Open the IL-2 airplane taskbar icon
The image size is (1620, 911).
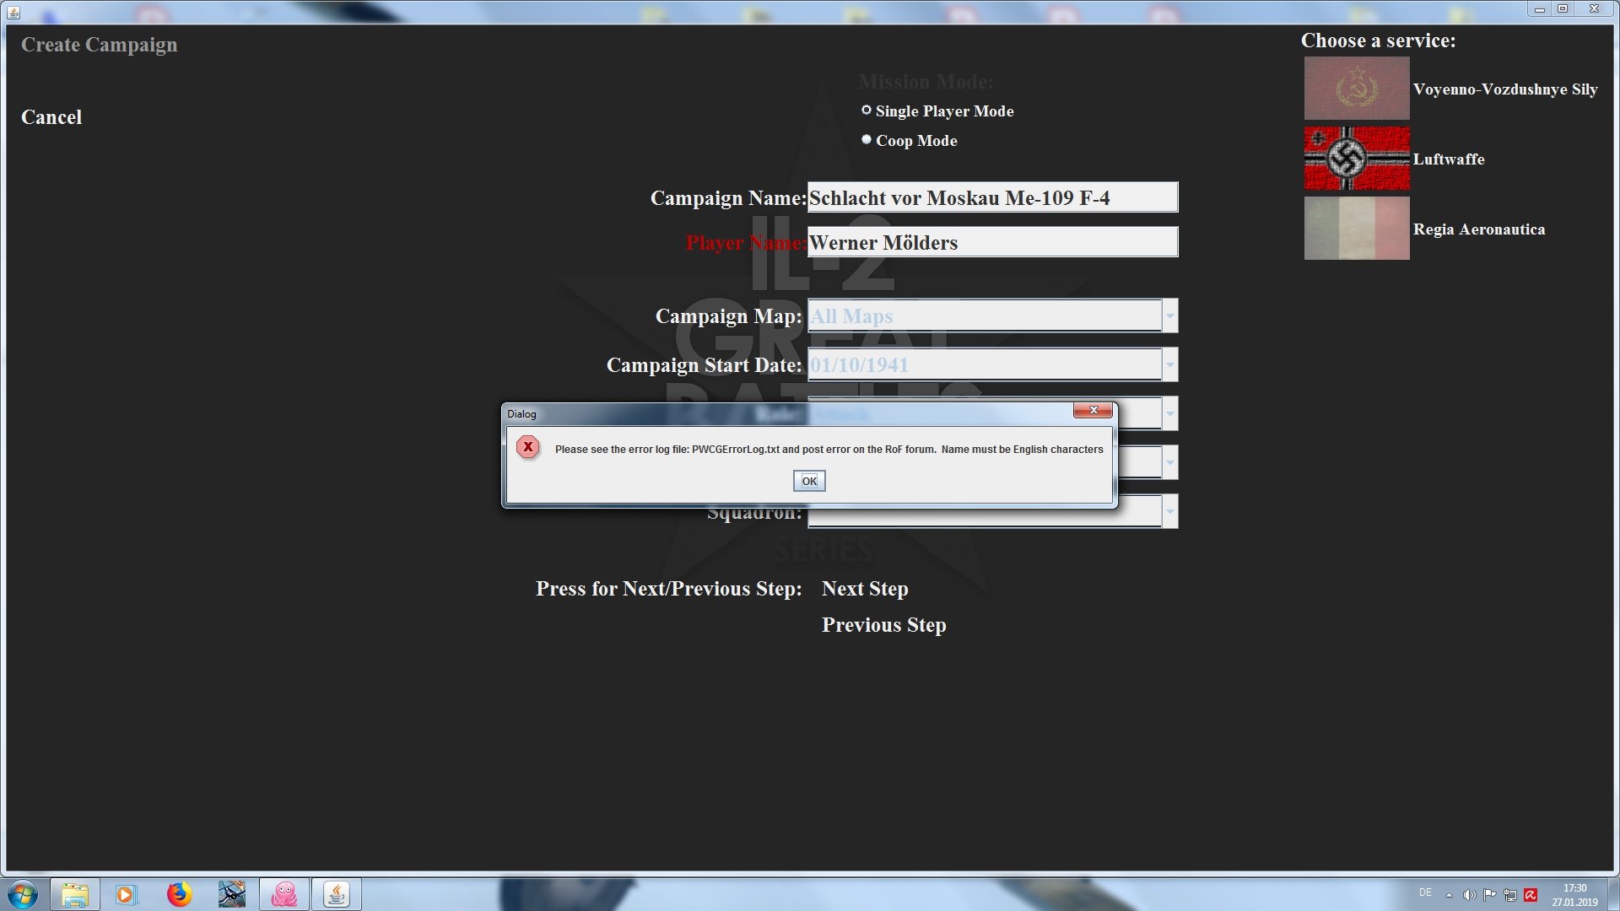231,894
